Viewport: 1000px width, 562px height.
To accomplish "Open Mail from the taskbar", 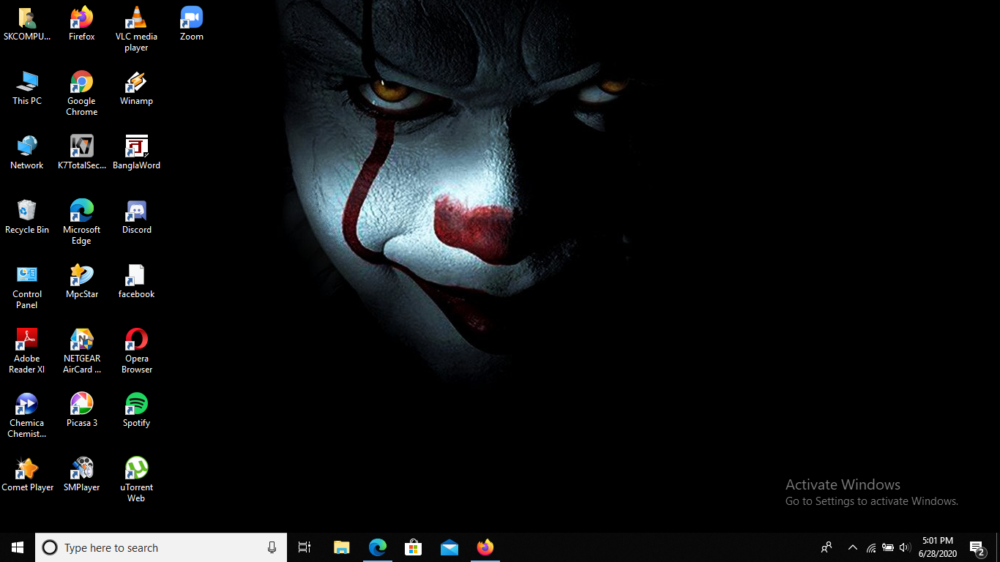I will pos(449,547).
